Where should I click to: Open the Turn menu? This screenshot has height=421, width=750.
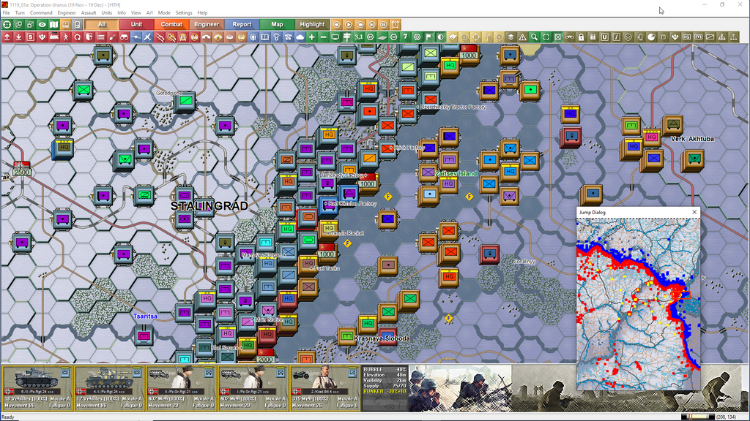pos(20,13)
